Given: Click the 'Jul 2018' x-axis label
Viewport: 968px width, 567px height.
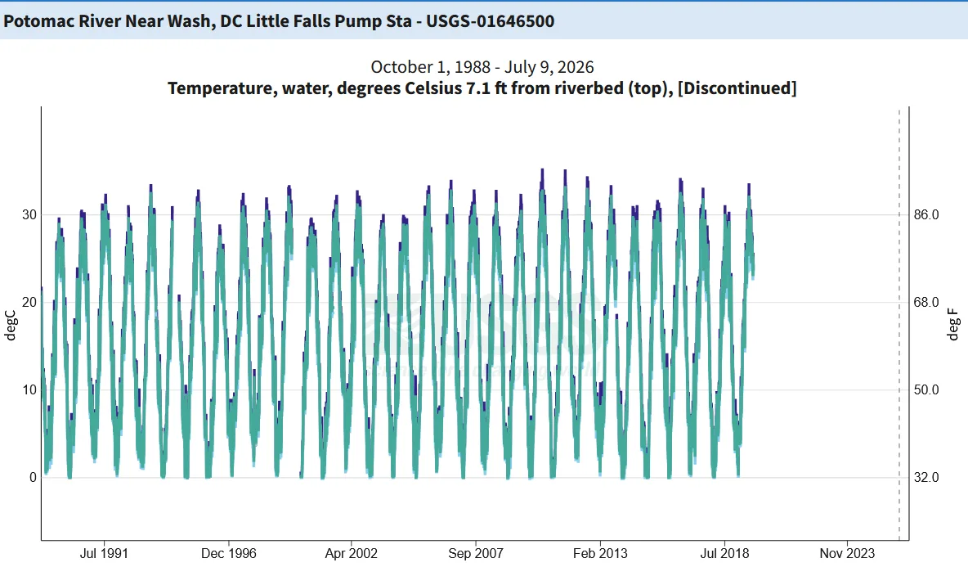Looking at the screenshot, I should tap(724, 553).
